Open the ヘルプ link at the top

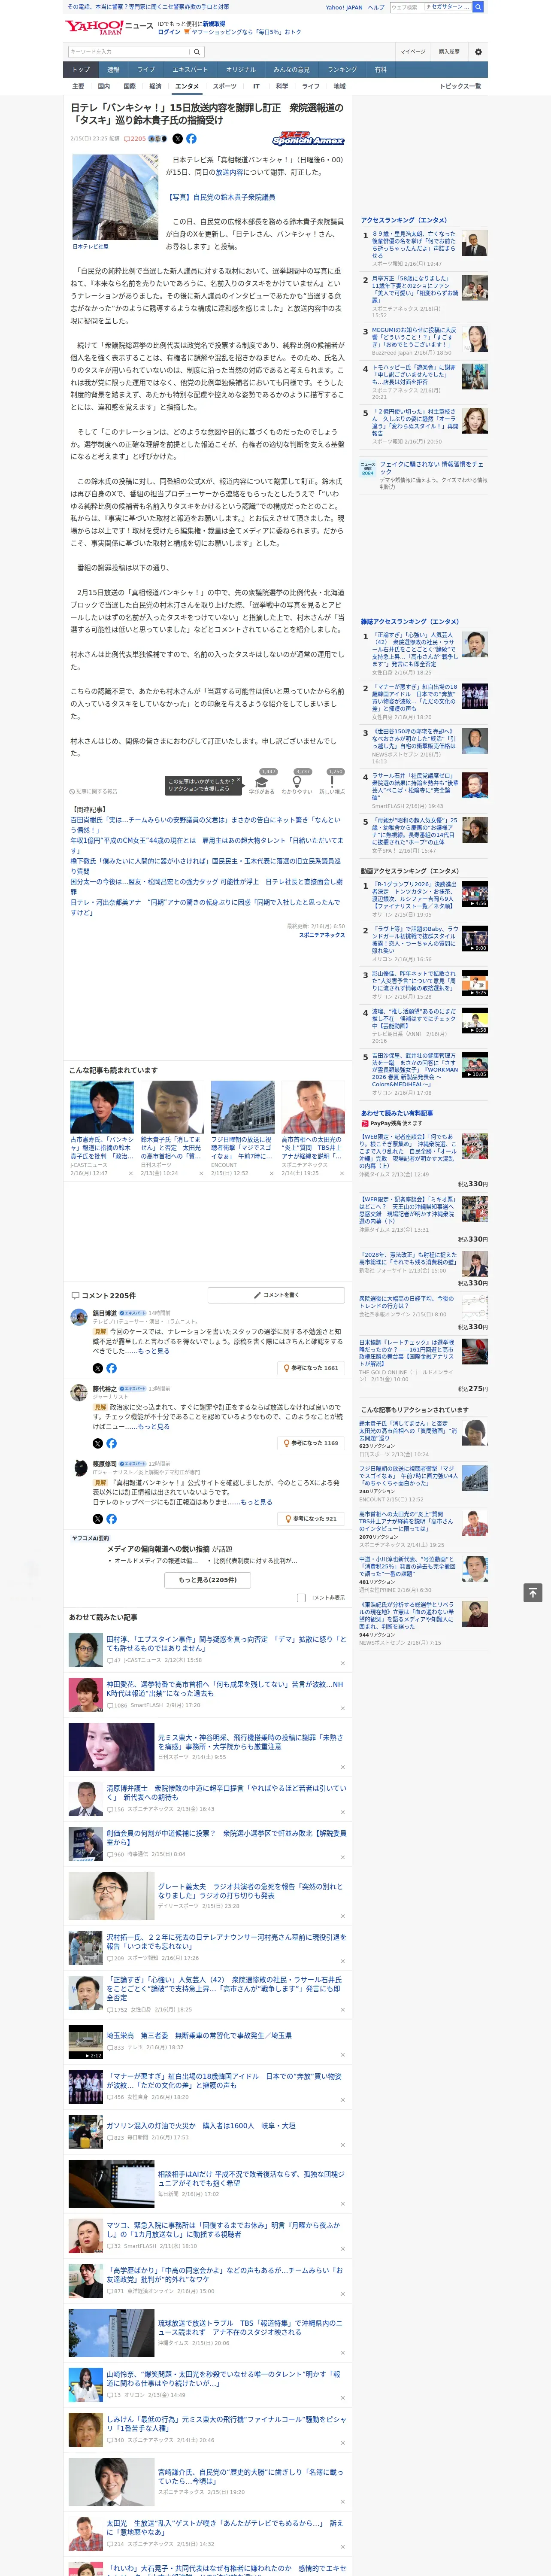point(375,7)
